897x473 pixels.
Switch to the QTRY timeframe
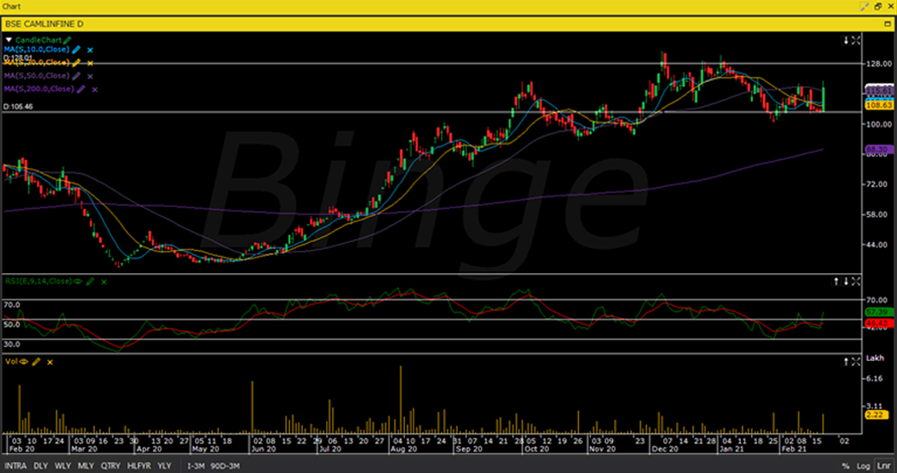111,466
